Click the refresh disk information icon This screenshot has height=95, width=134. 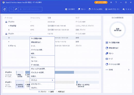5,9
